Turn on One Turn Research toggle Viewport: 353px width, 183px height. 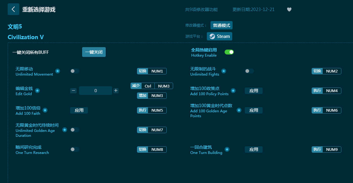[74, 149]
